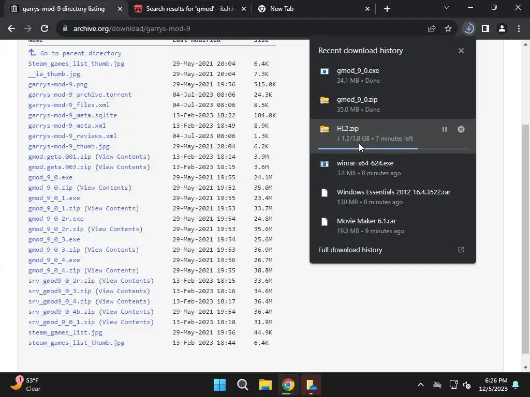
Task: Open the gmod_9_0.exe download item
Action: click(x=393, y=75)
